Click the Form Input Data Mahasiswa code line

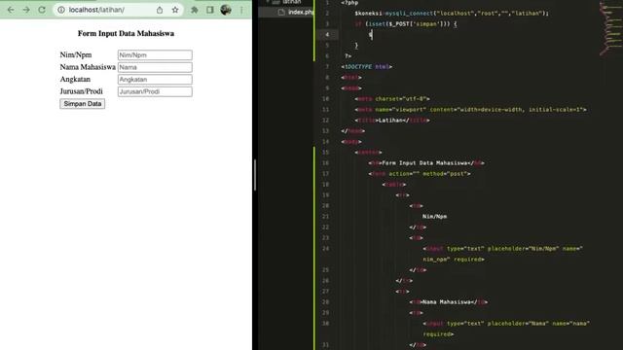coord(426,163)
